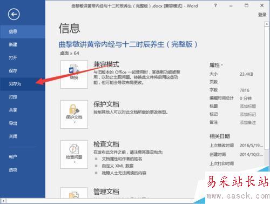Click the 创建时间 date 2014/10/2

coord(251,154)
